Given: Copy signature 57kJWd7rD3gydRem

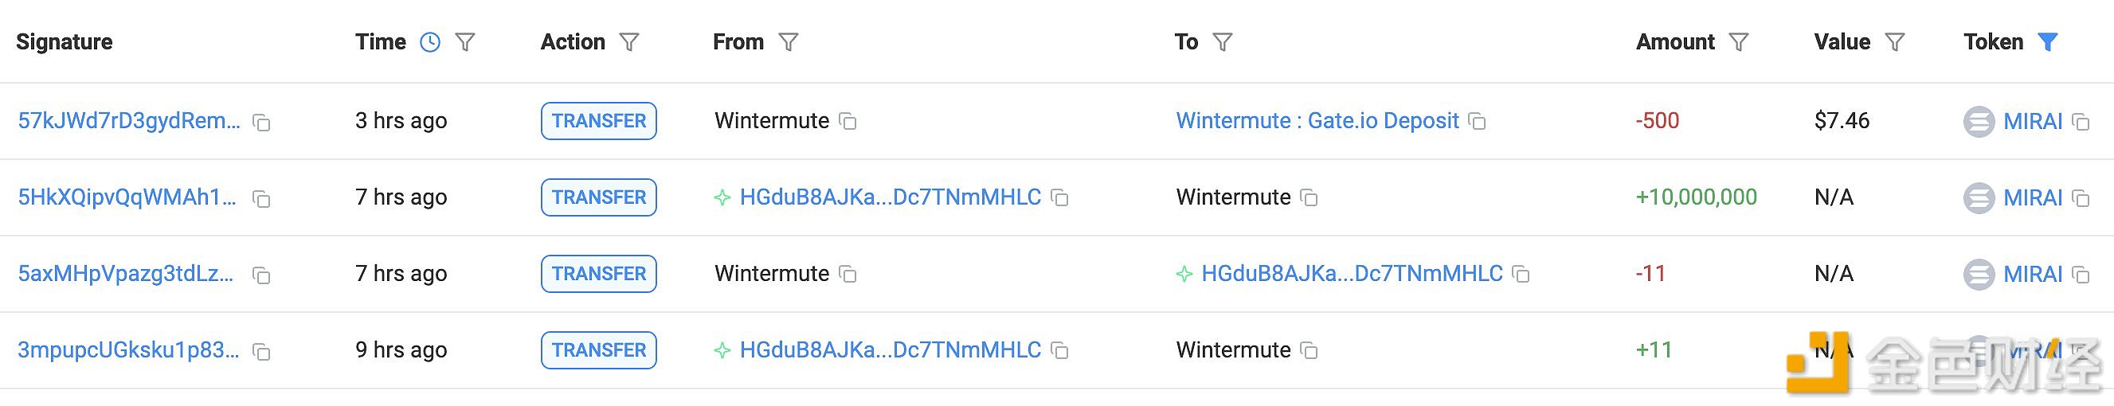Looking at the screenshot, I should click(x=262, y=123).
